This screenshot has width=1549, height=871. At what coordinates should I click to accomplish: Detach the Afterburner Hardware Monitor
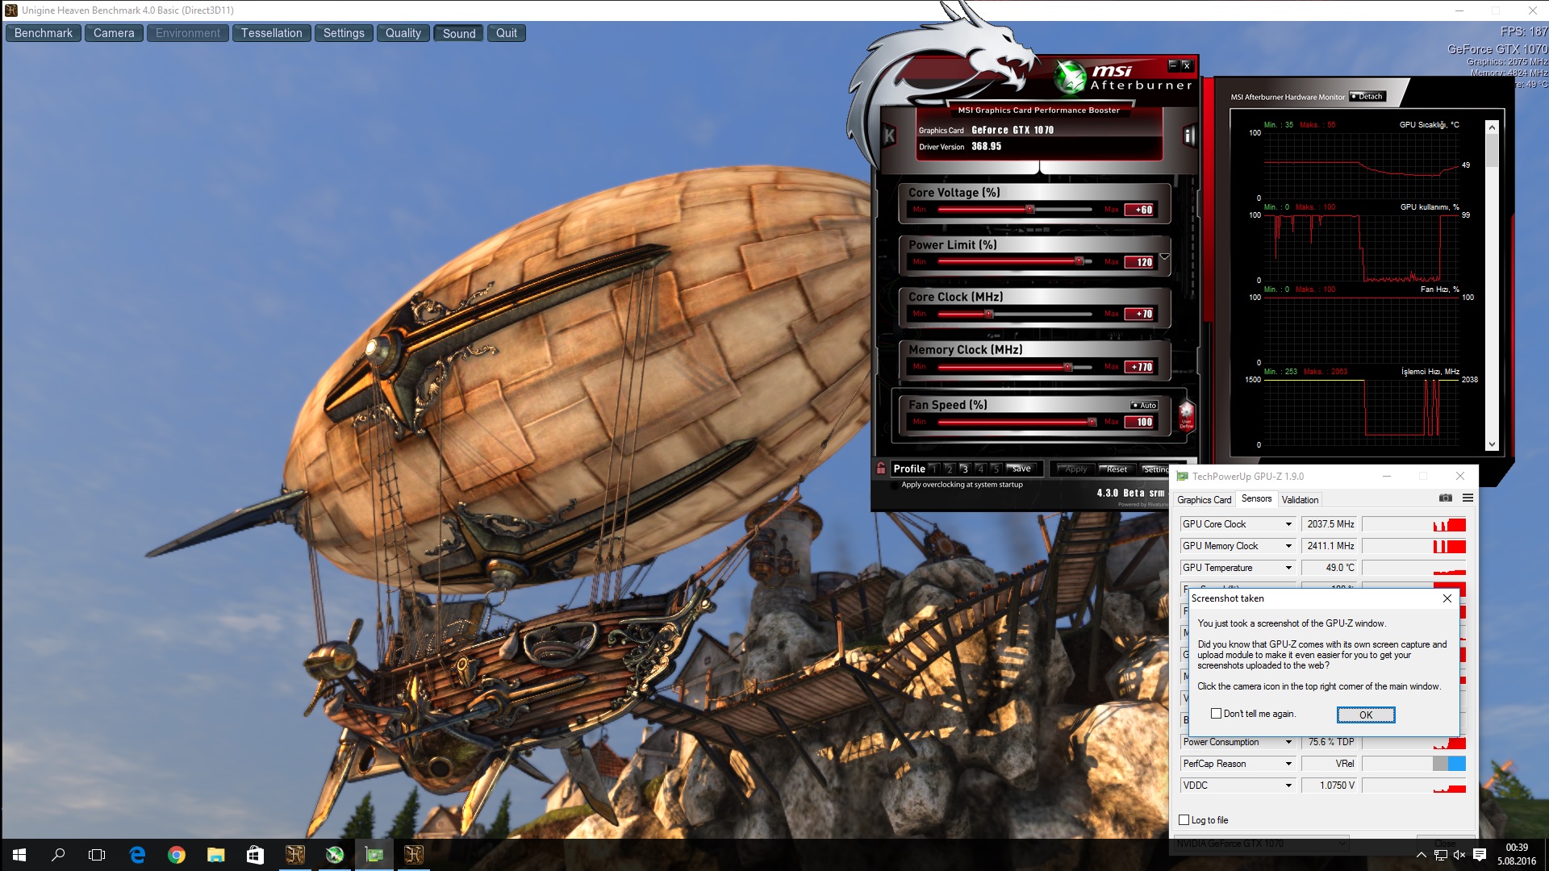(1367, 96)
